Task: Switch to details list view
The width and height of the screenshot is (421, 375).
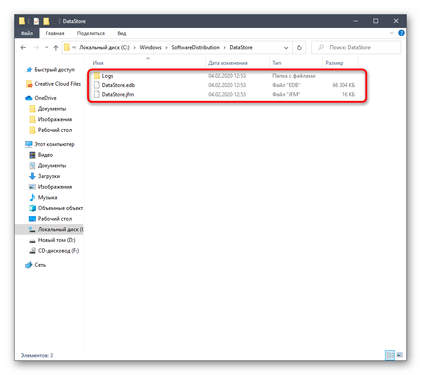Action: (390, 355)
